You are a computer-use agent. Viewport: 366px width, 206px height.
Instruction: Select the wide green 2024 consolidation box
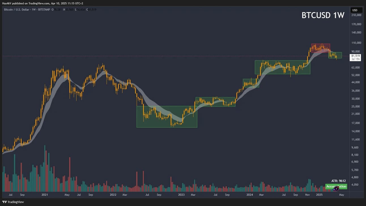[282, 67]
